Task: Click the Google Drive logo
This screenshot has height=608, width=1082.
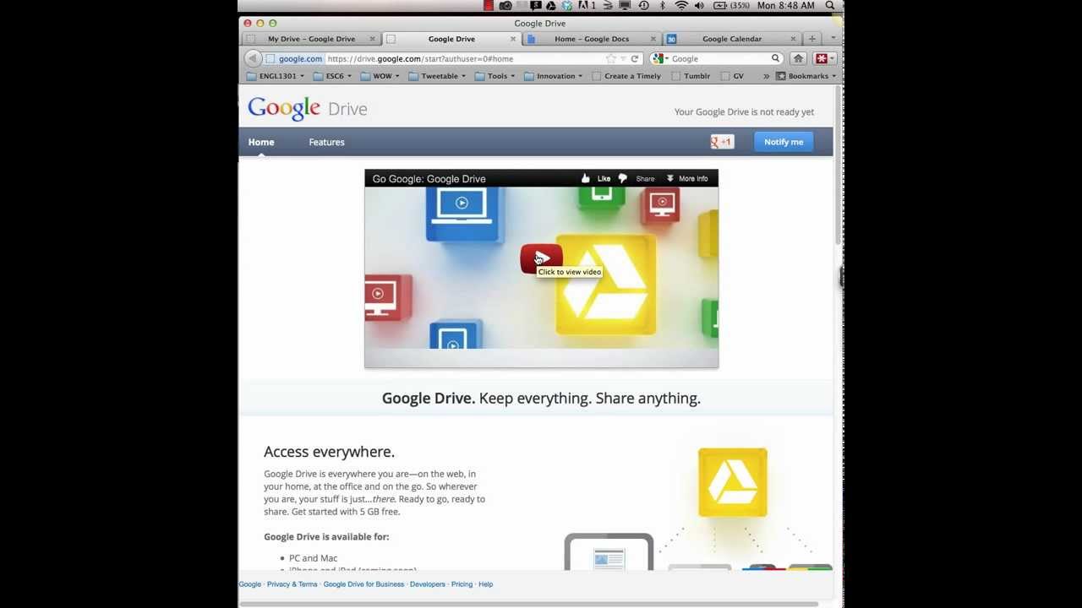Action: [308, 109]
